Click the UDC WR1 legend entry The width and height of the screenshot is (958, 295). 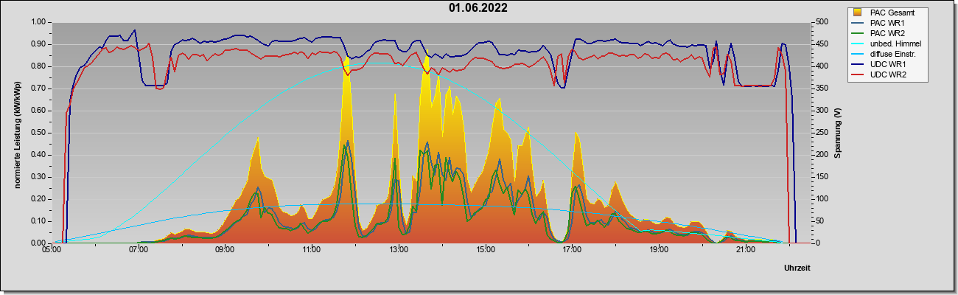[x=887, y=65]
